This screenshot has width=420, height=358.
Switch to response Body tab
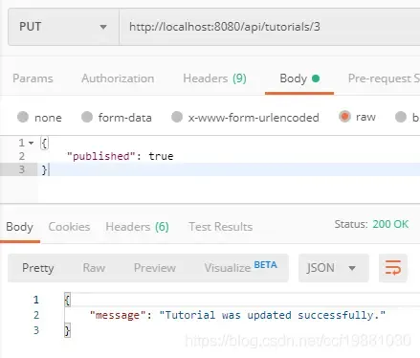point(19,227)
